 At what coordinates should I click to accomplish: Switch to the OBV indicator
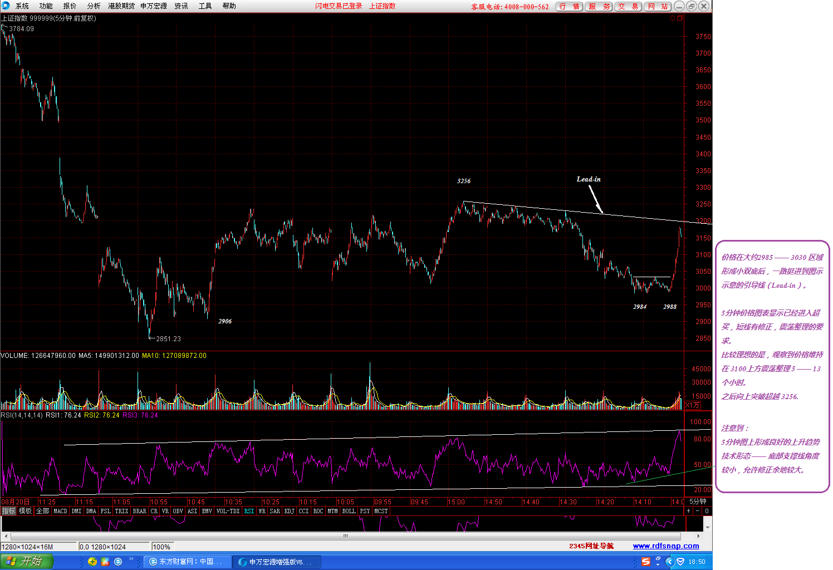[x=178, y=511]
